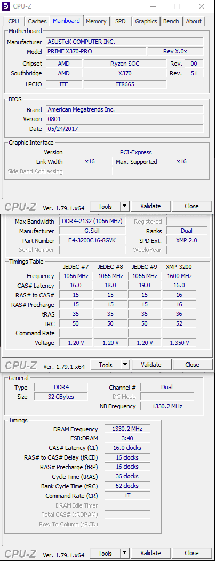Viewport: 216px width, 561px height.
Task: Click Close button in SPD timings window
Action: (x=192, y=365)
